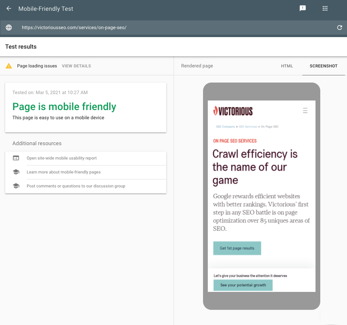
Task: Click the mobile usability report icon
Action: [x=16, y=158]
